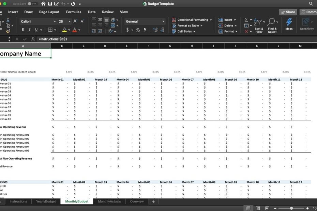The image size is (317, 211).
Task: Toggle bold formatting
Action: 22,30
